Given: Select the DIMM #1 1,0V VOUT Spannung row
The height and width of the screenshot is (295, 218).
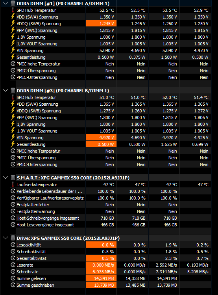Looking at the screenshot, I should (111, 44).
